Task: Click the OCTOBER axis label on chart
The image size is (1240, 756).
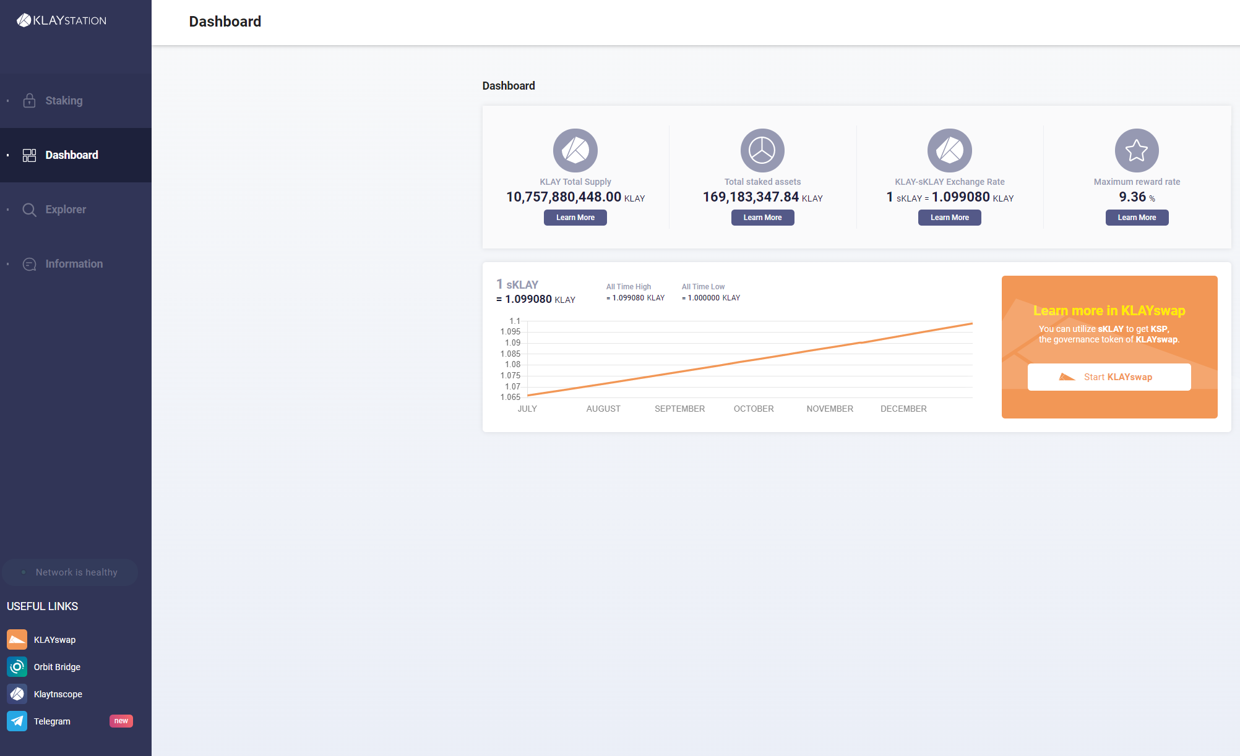Action: point(754,409)
